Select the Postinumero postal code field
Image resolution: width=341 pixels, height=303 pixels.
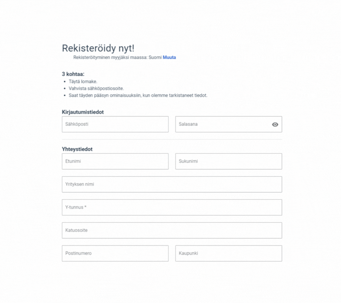click(x=115, y=253)
